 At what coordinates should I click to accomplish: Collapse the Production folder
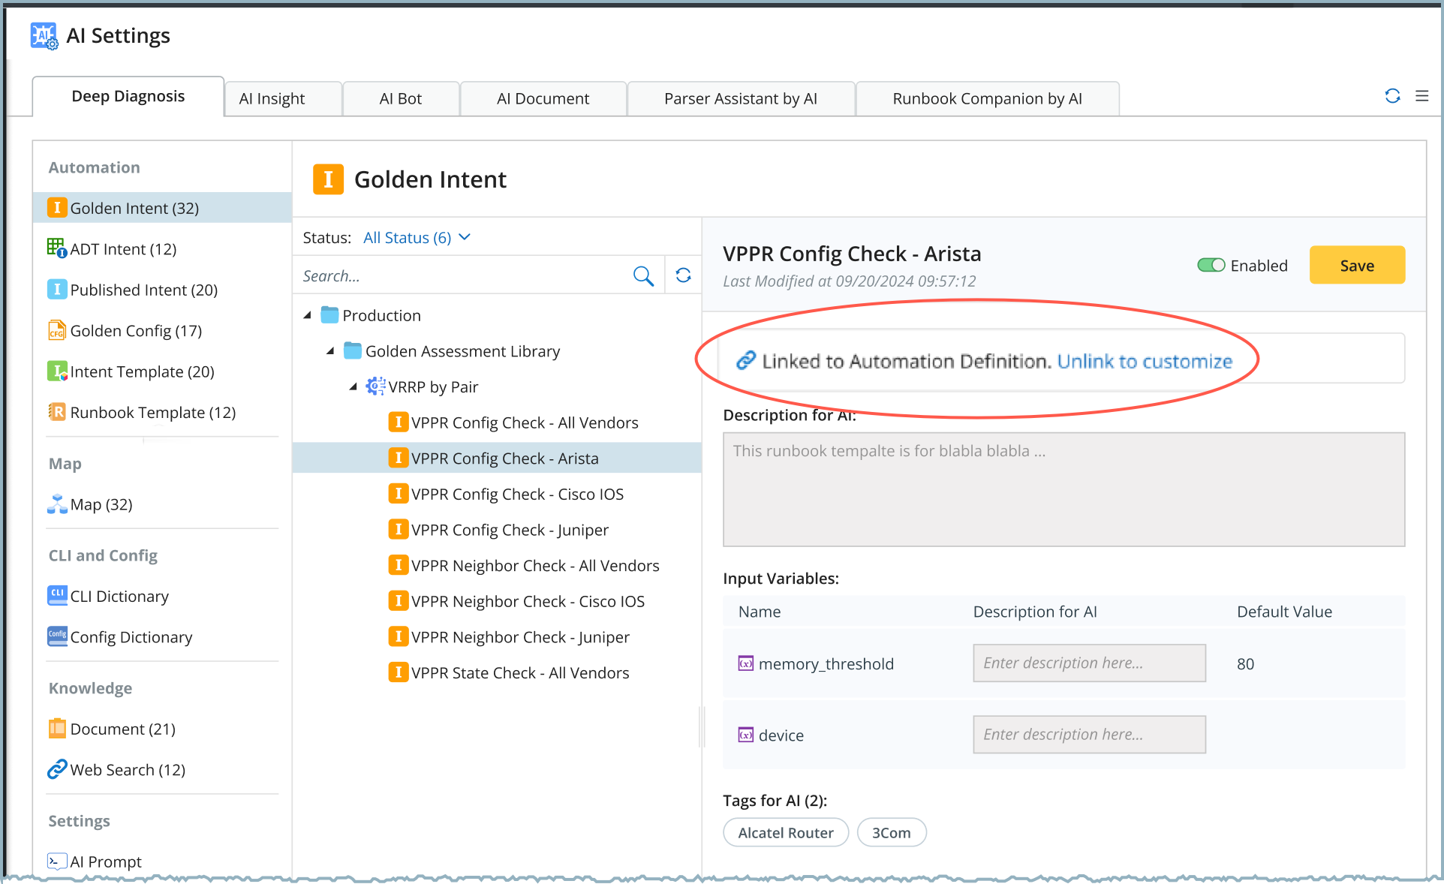point(308,316)
